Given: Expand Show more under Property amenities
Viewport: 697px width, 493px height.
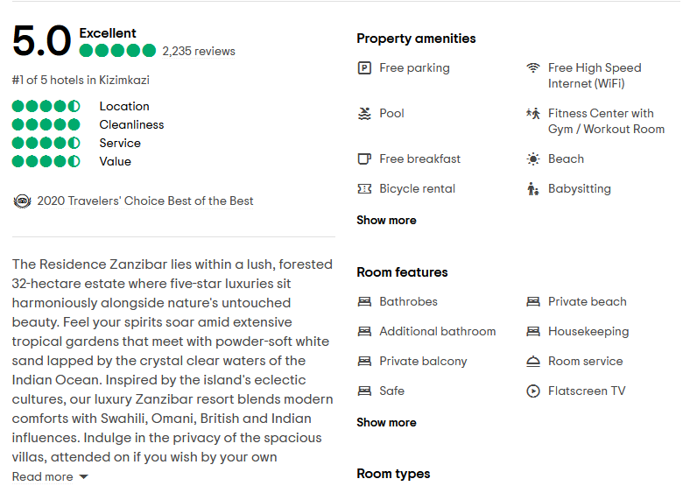Looking at the screenshot, I should (x=386, y=221).
